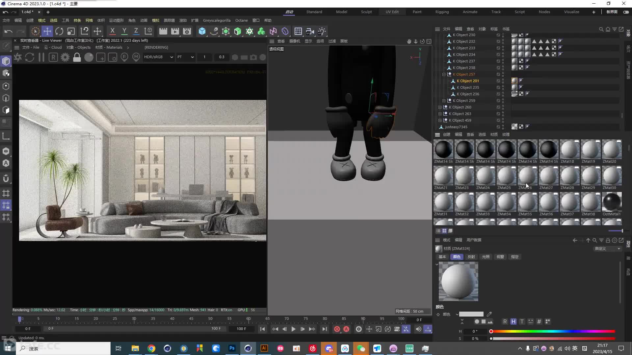The width and height of the screenshot is (632, 355).
Task: Toggle the Live Viewer camera lock
Action: [77, 57]
